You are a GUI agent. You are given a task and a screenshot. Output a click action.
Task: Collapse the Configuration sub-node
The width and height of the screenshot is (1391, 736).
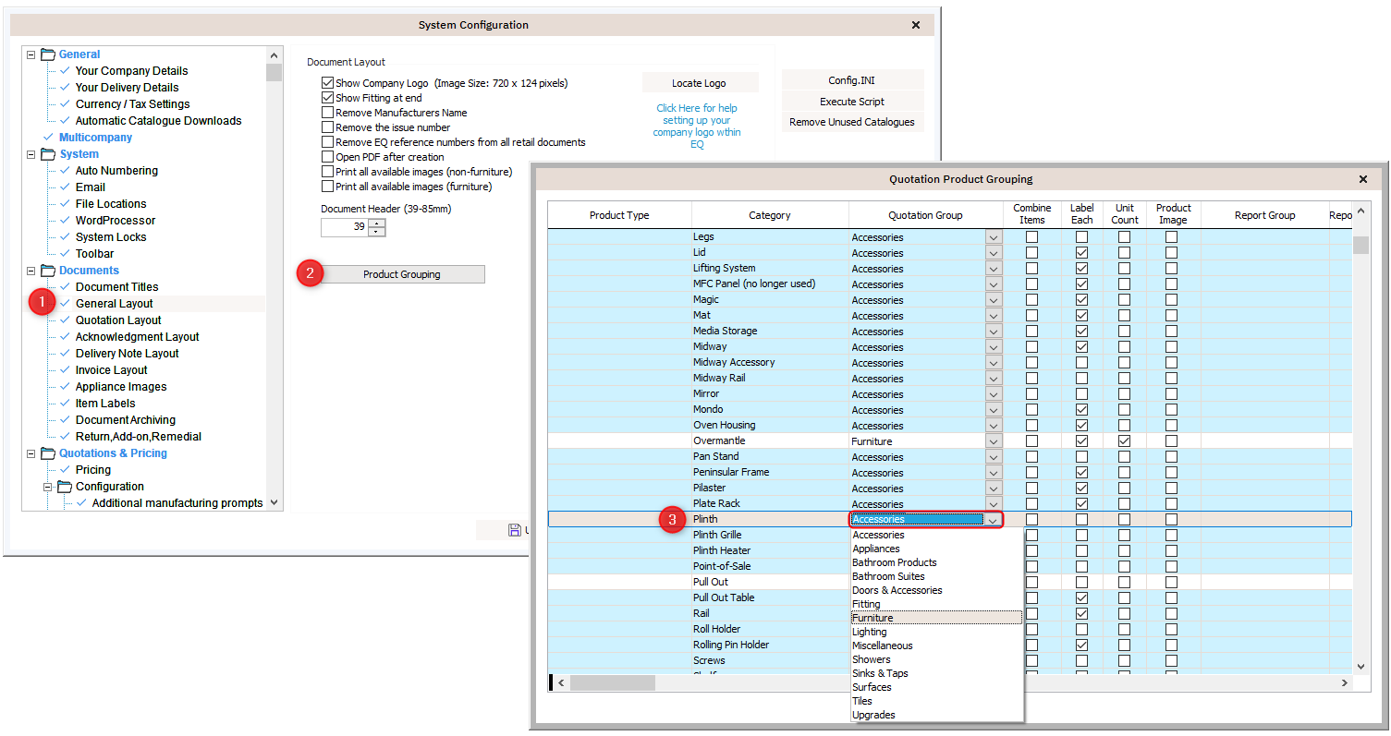coord(47,487)
